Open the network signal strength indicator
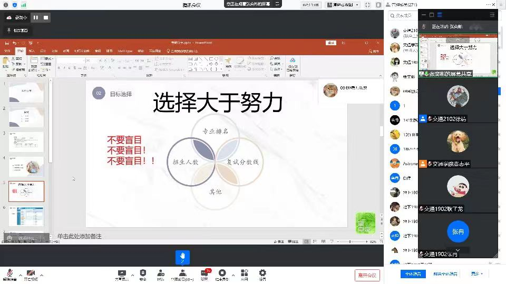The image size is (506, 284). (x=23, y=5)
